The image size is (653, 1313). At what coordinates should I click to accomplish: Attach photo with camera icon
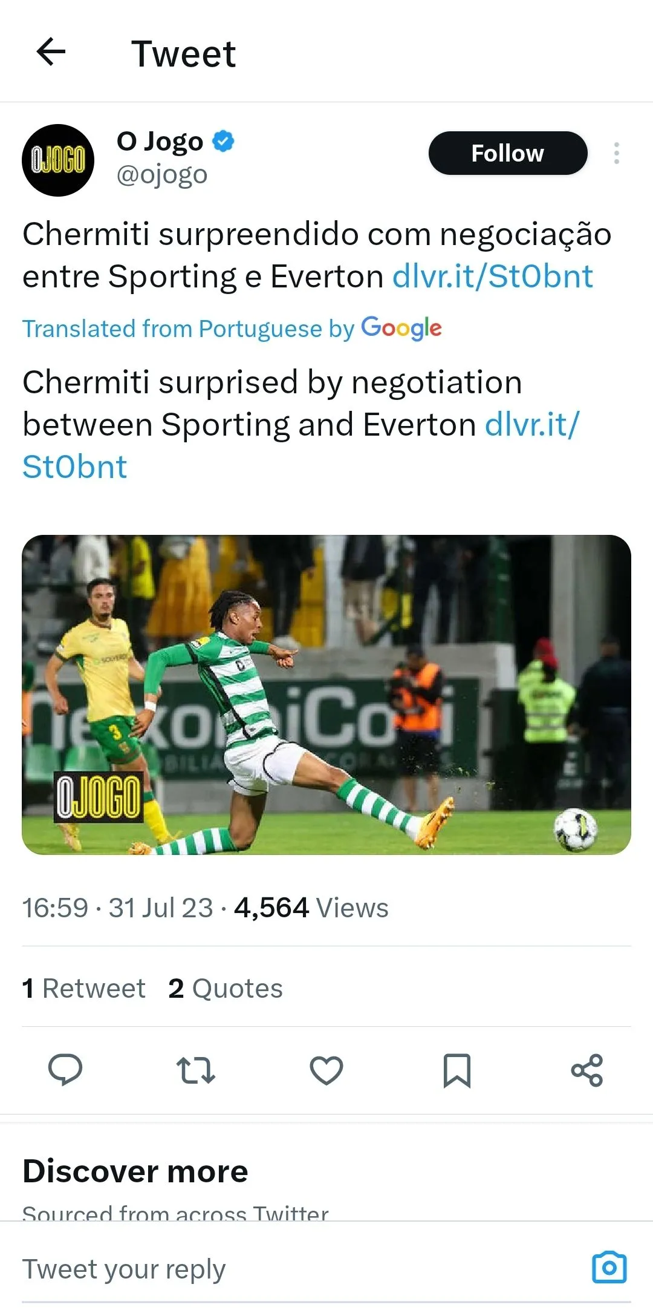609,1267
